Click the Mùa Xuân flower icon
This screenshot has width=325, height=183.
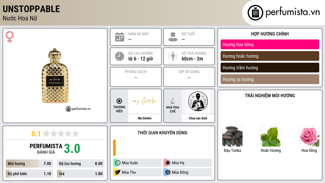point(117,163)
